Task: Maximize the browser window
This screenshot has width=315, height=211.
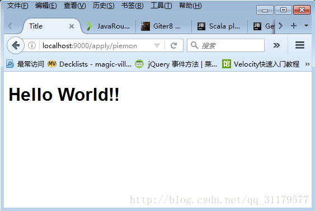Action: (x=283, y=10)
